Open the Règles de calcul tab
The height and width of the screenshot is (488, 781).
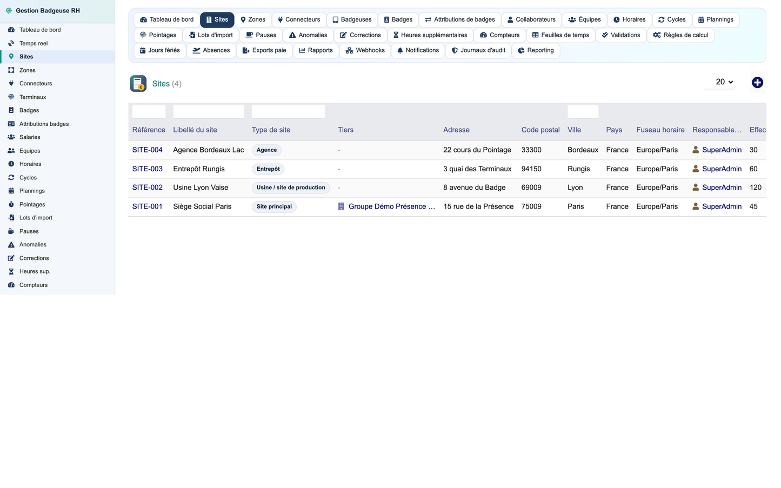point(680,35)
